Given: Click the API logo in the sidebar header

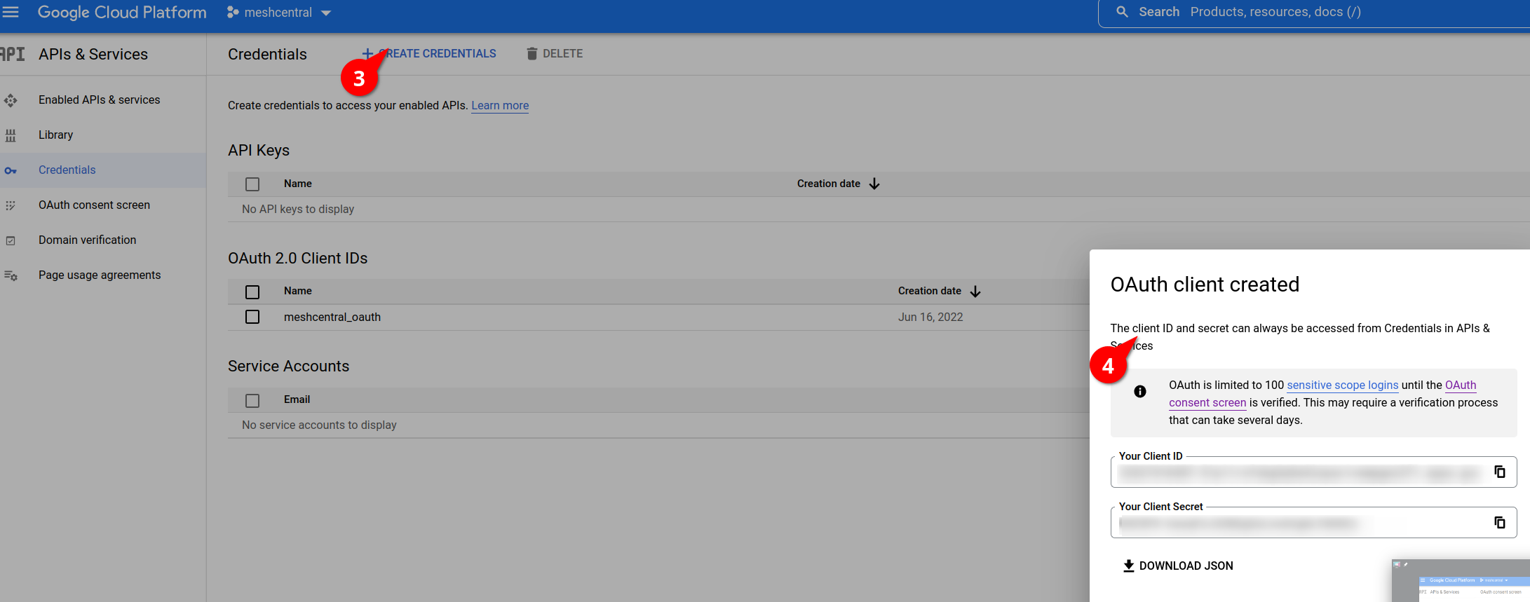Looking at the screenshot, I should pos(12,54).
